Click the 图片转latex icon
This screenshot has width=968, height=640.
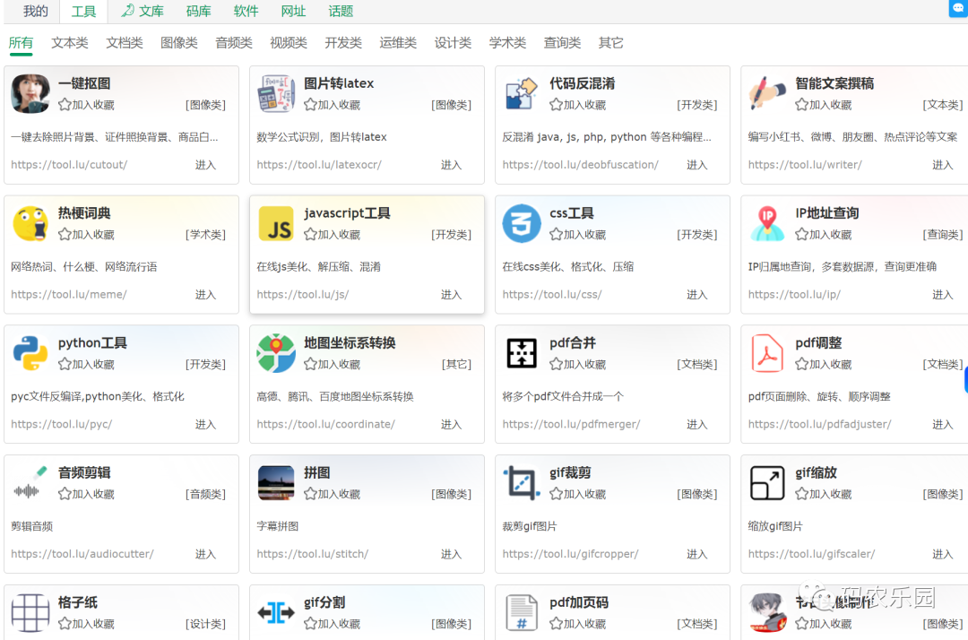point(276,94)
